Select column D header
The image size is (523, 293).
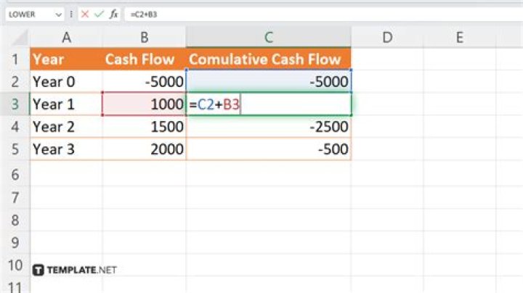[387, 37]
